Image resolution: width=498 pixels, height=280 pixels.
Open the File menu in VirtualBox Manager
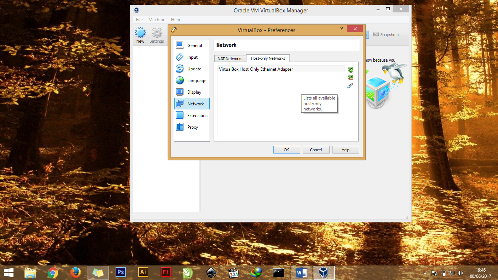139,20
